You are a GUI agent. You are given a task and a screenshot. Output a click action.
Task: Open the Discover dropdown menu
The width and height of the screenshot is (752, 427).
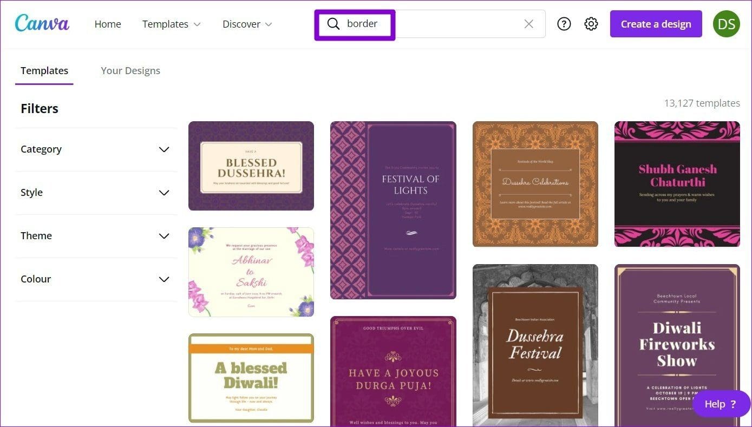[247, 24]
